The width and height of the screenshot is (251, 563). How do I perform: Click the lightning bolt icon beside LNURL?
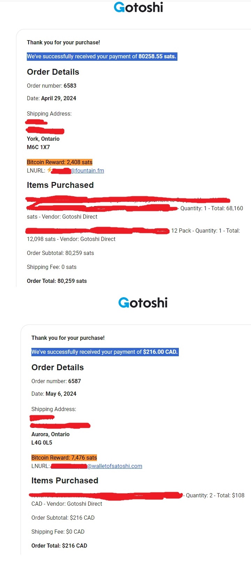[x=50, y=170]
